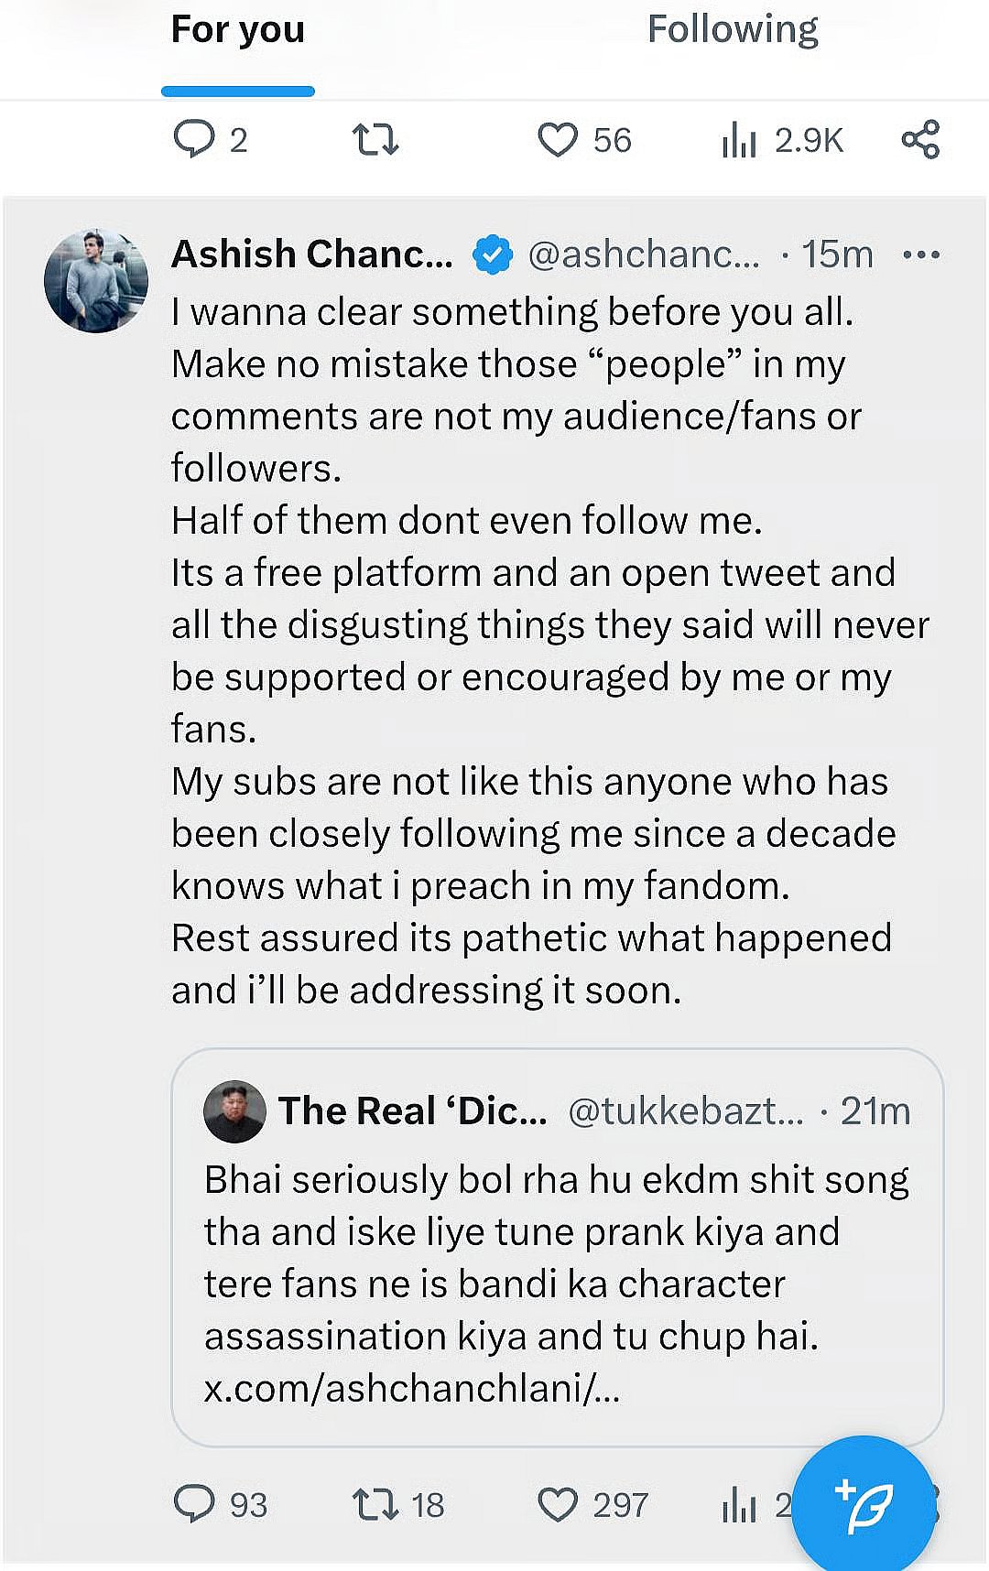Repost the top tweet
This screenshot has height=1571, width=989.
375,140
